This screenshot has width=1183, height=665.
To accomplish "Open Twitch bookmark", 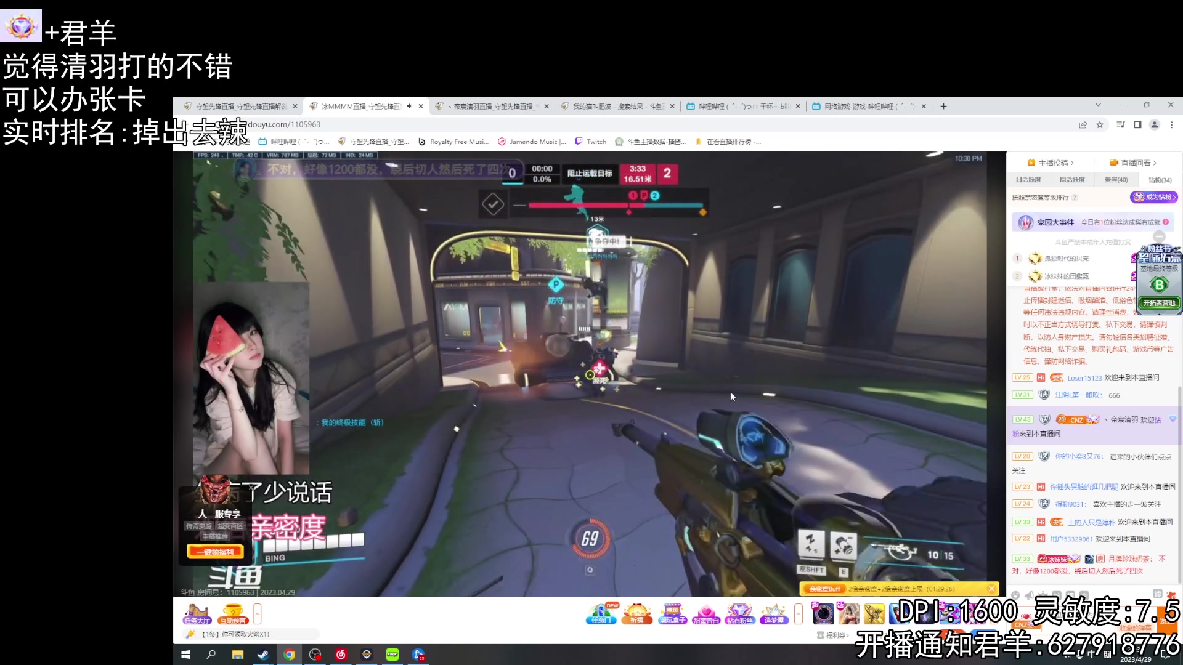I will pyautogui.click(x=591, y=142).
